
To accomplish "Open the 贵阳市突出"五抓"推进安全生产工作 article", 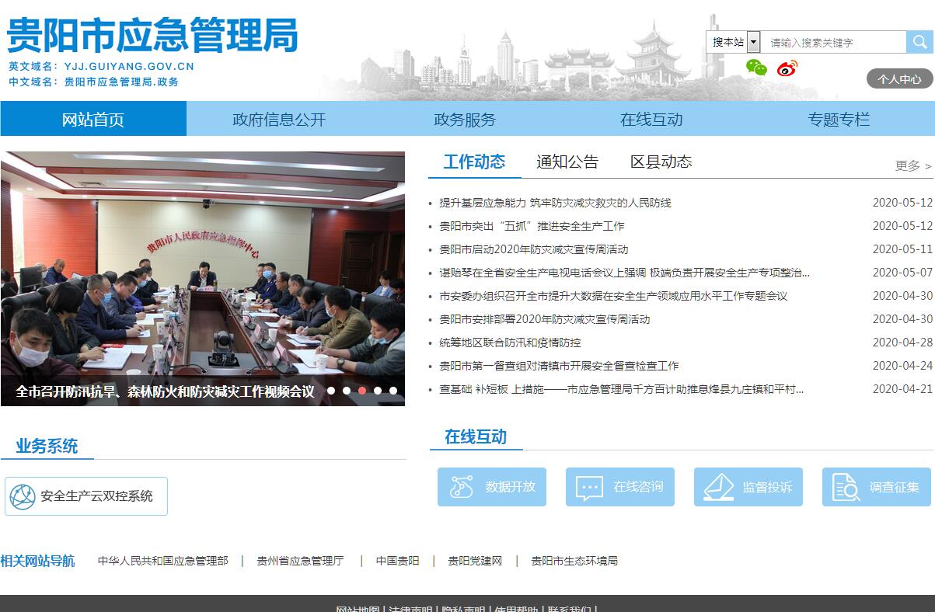I will click(x=532, y=226).
